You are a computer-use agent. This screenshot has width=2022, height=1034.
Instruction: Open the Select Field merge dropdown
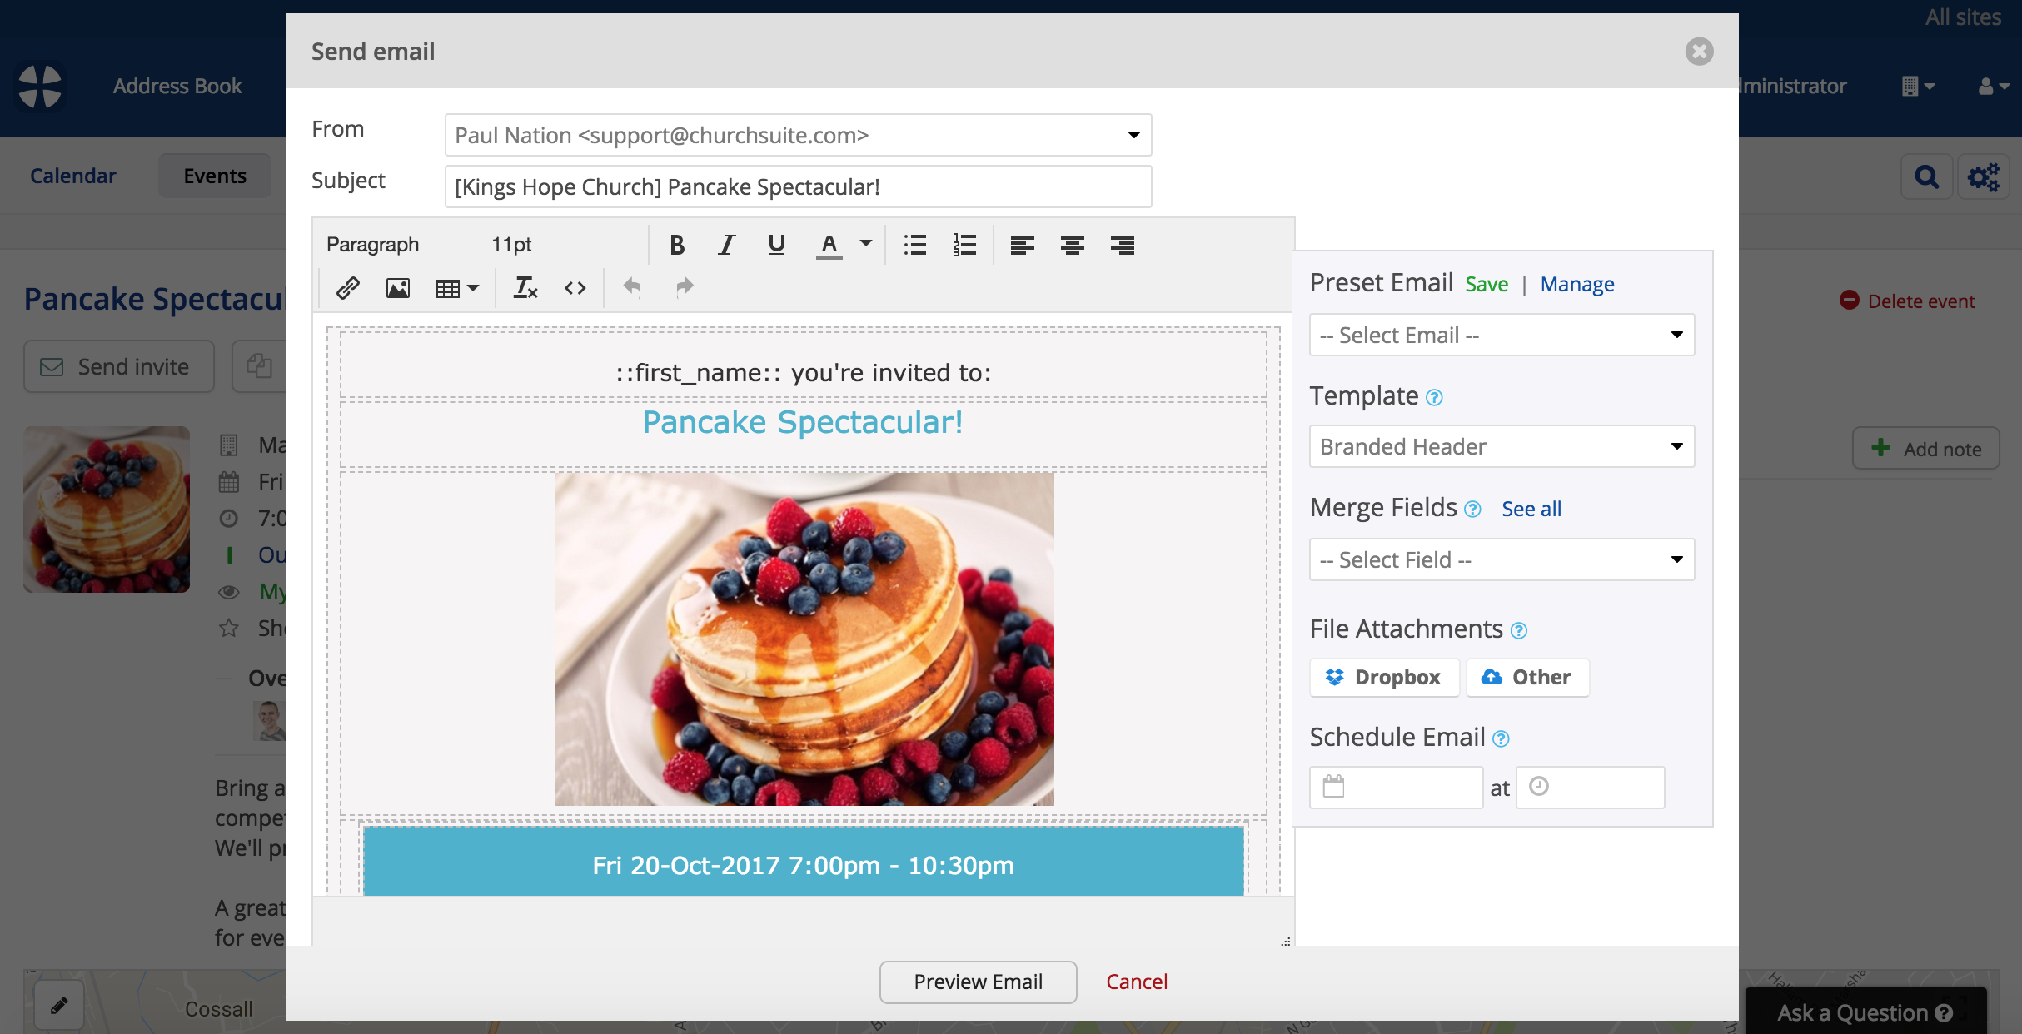[1501, 559]
